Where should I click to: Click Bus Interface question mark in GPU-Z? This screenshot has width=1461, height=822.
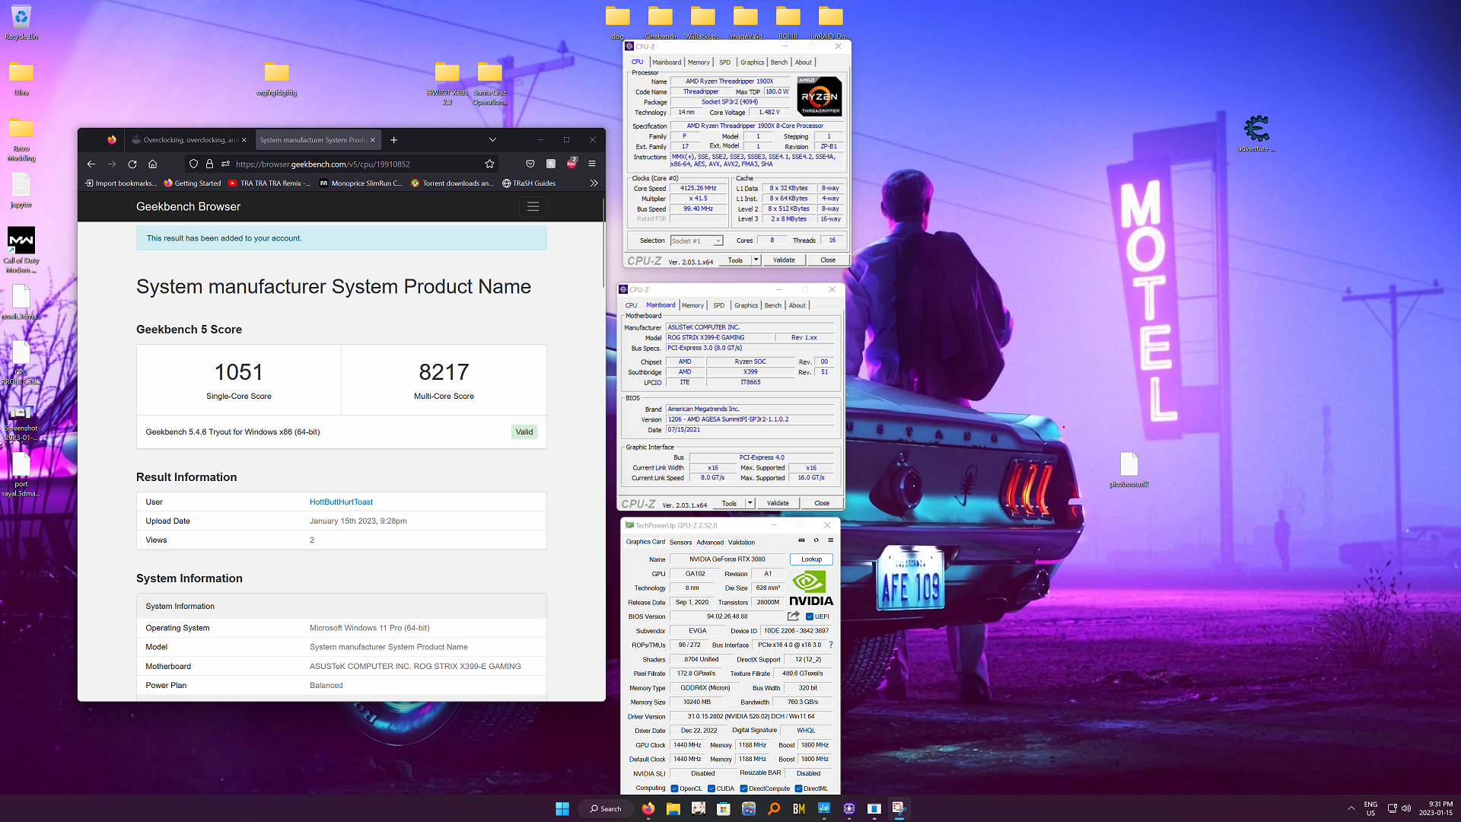[x=831, y=645]
